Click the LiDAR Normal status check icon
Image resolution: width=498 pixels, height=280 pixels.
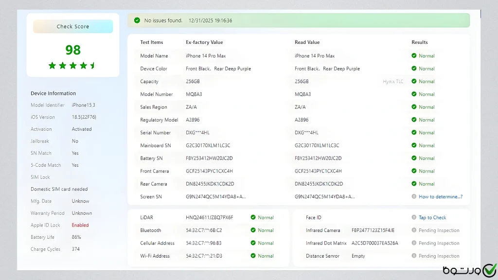253,218
